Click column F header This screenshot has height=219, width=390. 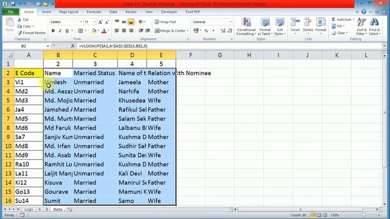click(191, 55)
